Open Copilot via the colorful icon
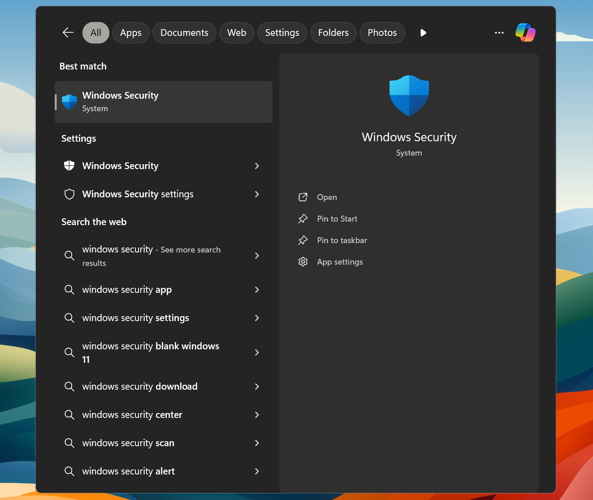Image resolution: width=593 pixels, height=500 pixels. [525, 33]
